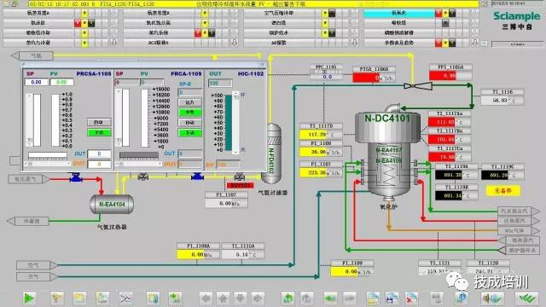Screen dimensions: 546x307
Task: Click lower green 手动 button on FRCA-1105
Action: tap(189, 133)
